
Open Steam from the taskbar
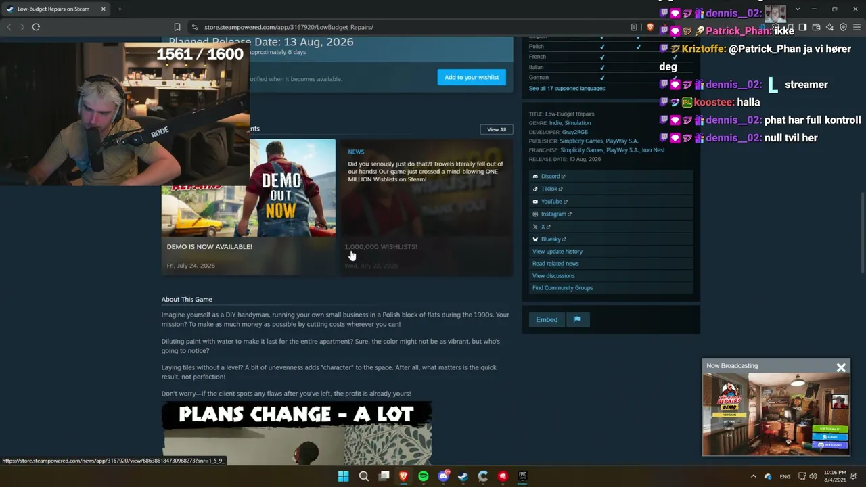(463, 476)
